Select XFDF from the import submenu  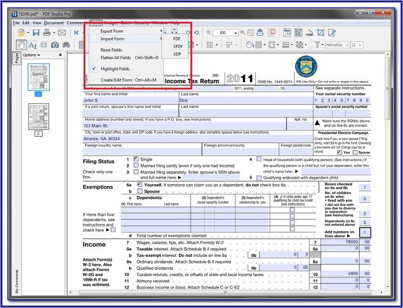coord(178,47)
